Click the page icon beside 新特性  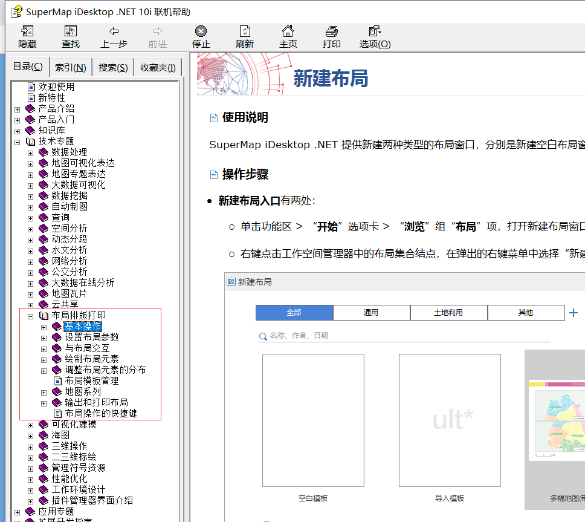(x=31, y=98)
